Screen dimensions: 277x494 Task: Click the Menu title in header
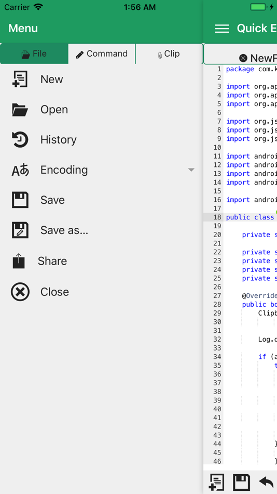(23, 29)
